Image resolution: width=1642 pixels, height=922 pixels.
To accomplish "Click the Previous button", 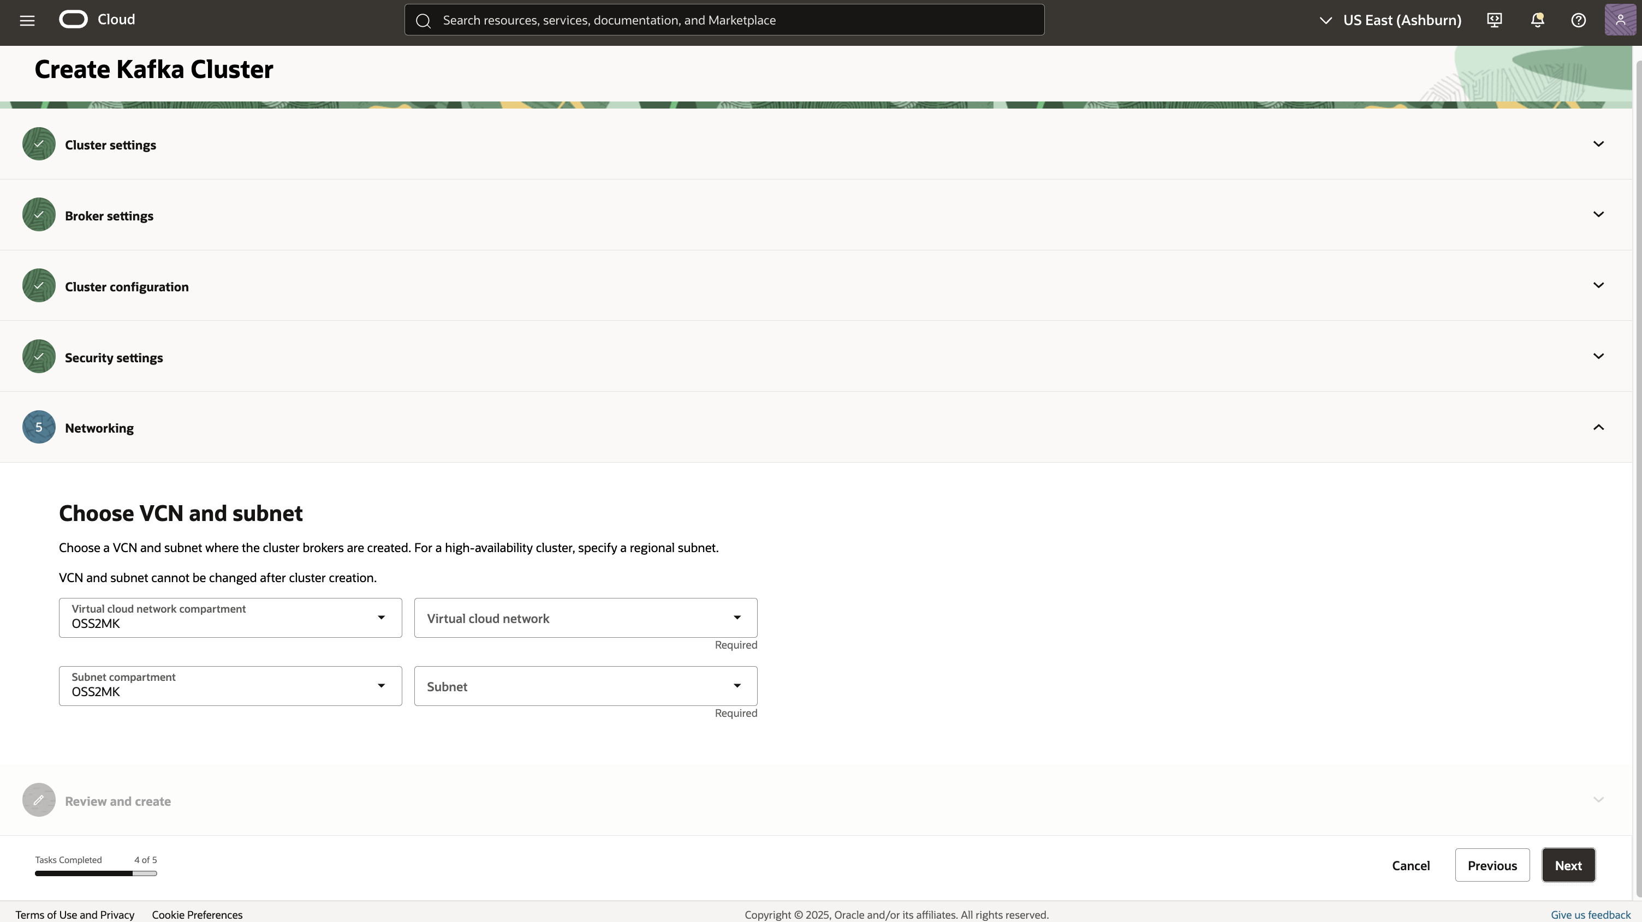I will click(1491, 865).
